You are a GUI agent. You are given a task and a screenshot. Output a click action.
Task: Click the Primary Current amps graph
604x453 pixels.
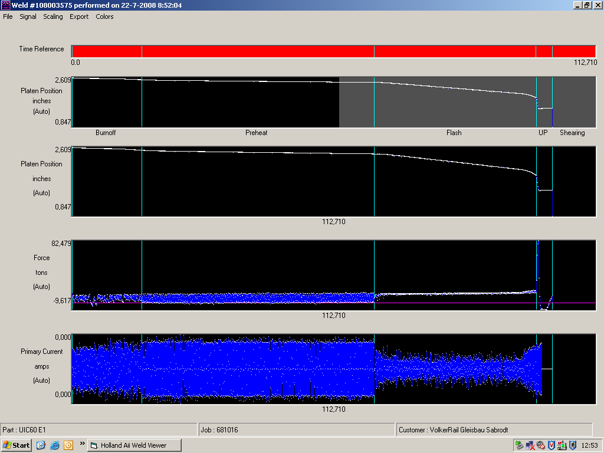(334, 369)
